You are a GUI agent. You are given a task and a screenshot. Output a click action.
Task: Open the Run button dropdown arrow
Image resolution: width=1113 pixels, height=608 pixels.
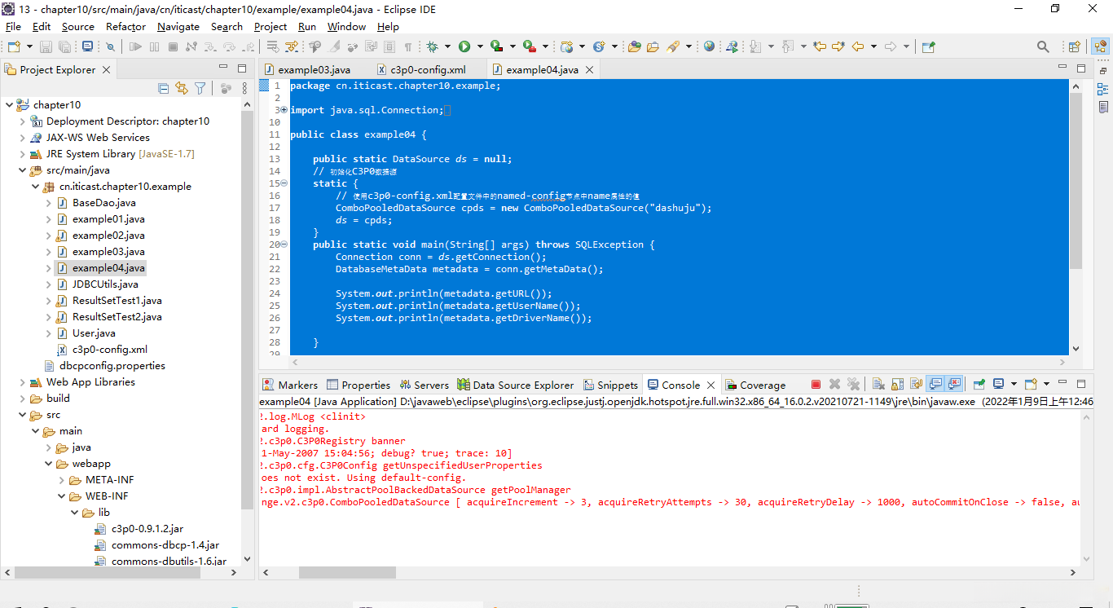coord(480,47)
